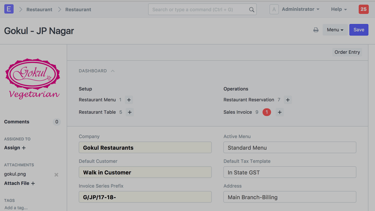Open the gokul.png attachment link
Image resolution: width=375 pixels, height=211 pixels.
click(15, 174)
